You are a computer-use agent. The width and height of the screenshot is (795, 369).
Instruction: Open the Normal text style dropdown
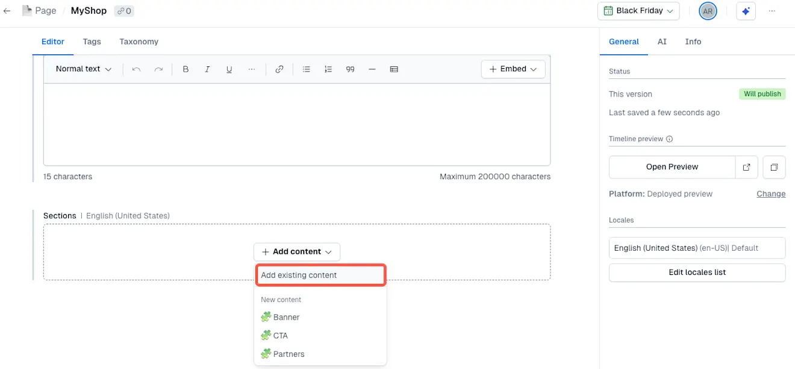(84, 69)
